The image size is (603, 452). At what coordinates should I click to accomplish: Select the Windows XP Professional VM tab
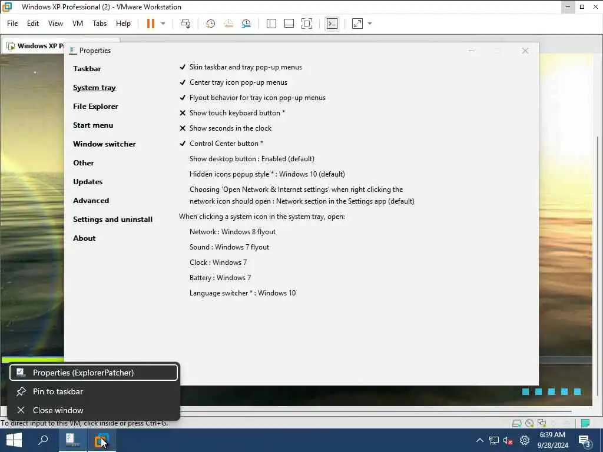(35, 46)
